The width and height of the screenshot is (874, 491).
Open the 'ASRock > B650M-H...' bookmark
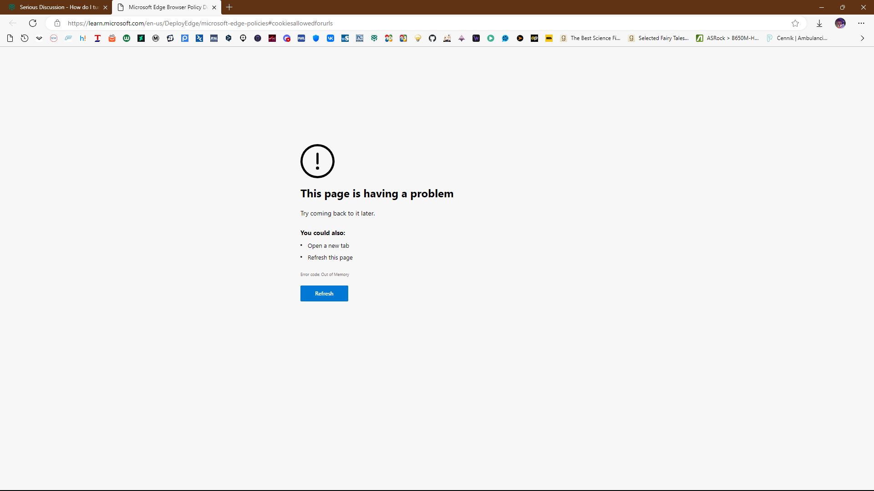(x=727, y=38)
